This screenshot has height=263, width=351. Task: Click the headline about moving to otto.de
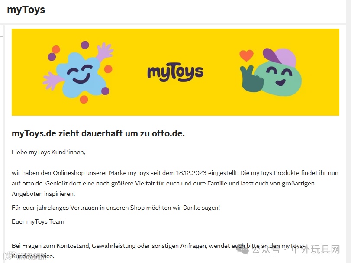[98, 133]
